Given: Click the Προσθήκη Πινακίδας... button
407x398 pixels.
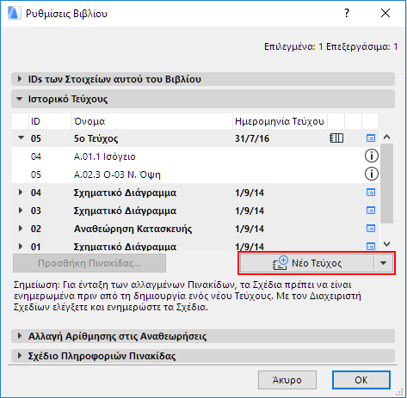Looking at the screenshot, I should [x=89, y=263].
